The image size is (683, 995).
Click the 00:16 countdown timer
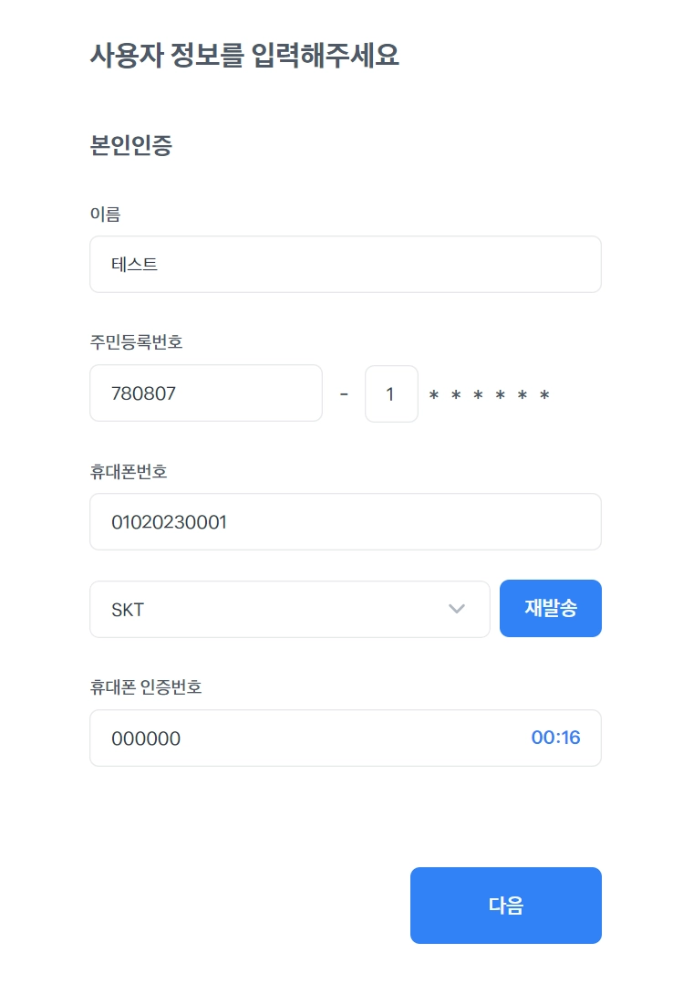tap(555, 738)
